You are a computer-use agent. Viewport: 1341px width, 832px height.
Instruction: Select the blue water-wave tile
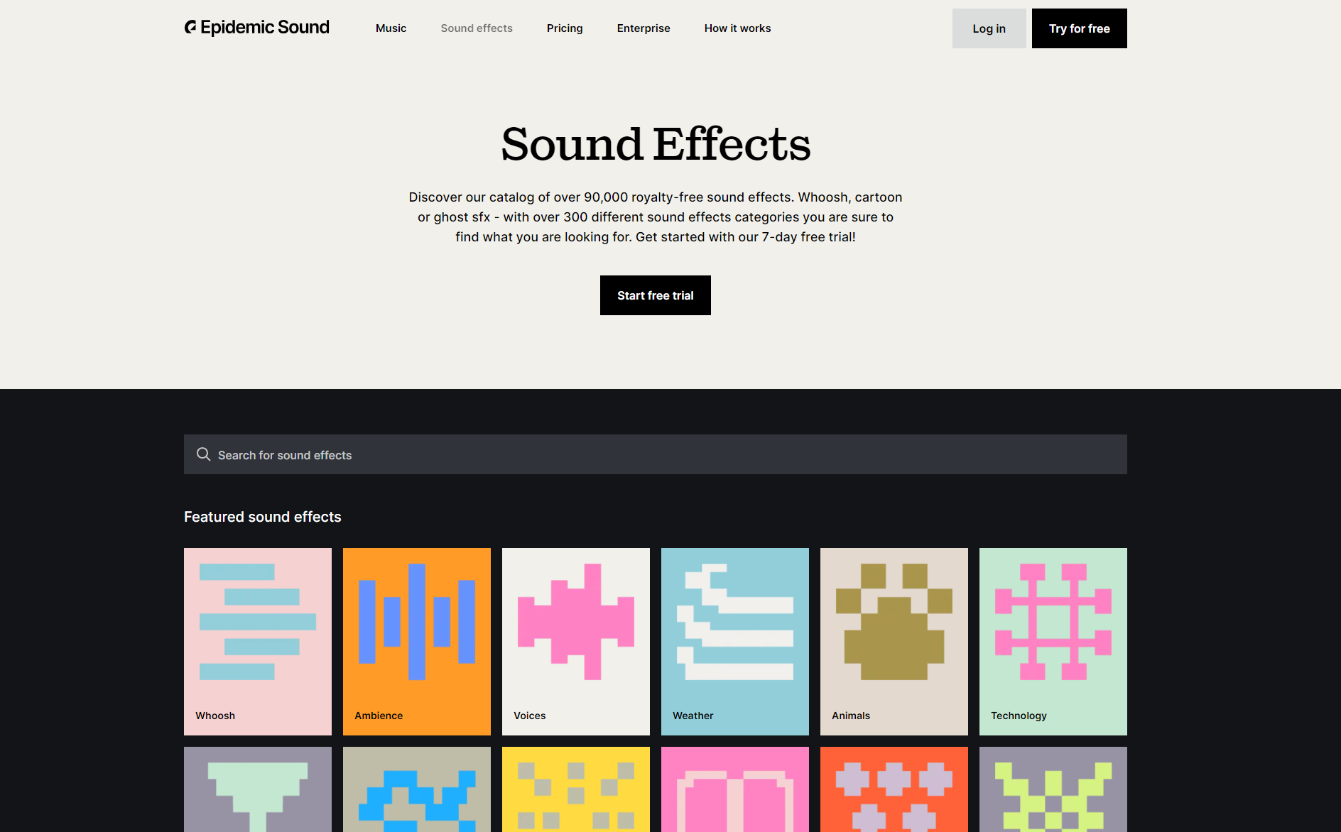416,795
